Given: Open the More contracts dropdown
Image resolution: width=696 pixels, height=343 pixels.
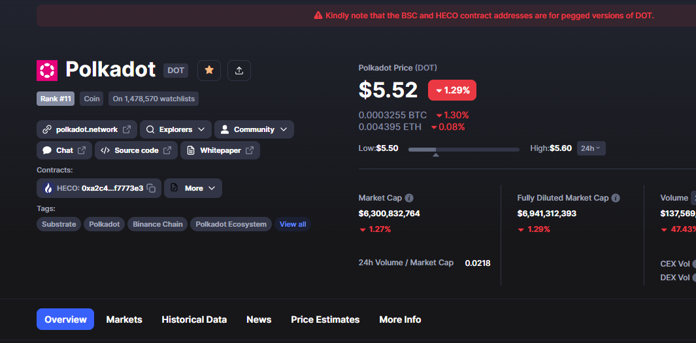Looking at the screenshot, I should coord(193,188).
